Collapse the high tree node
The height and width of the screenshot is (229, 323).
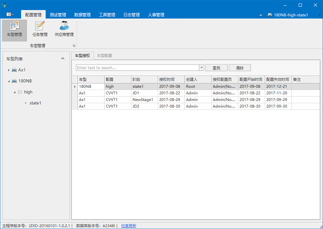[x=14, y=92]
